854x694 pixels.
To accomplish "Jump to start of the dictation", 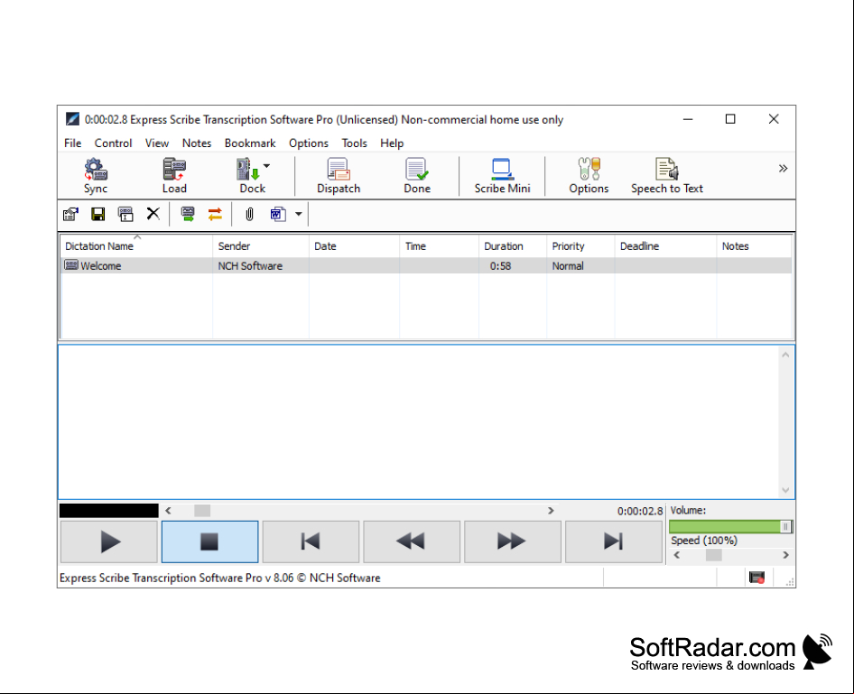I will click(311, 541).
